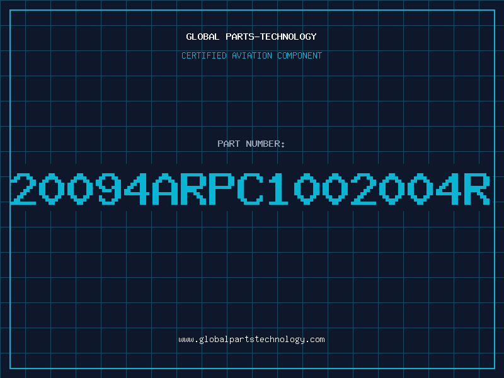Viewport: 504px width, 378px height.
Task: Open the www.globalpartstechnology.com link
Action: 251,340
